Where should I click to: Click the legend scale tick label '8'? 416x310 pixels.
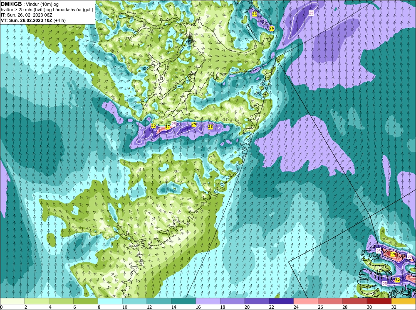click(x=99, y=307)
